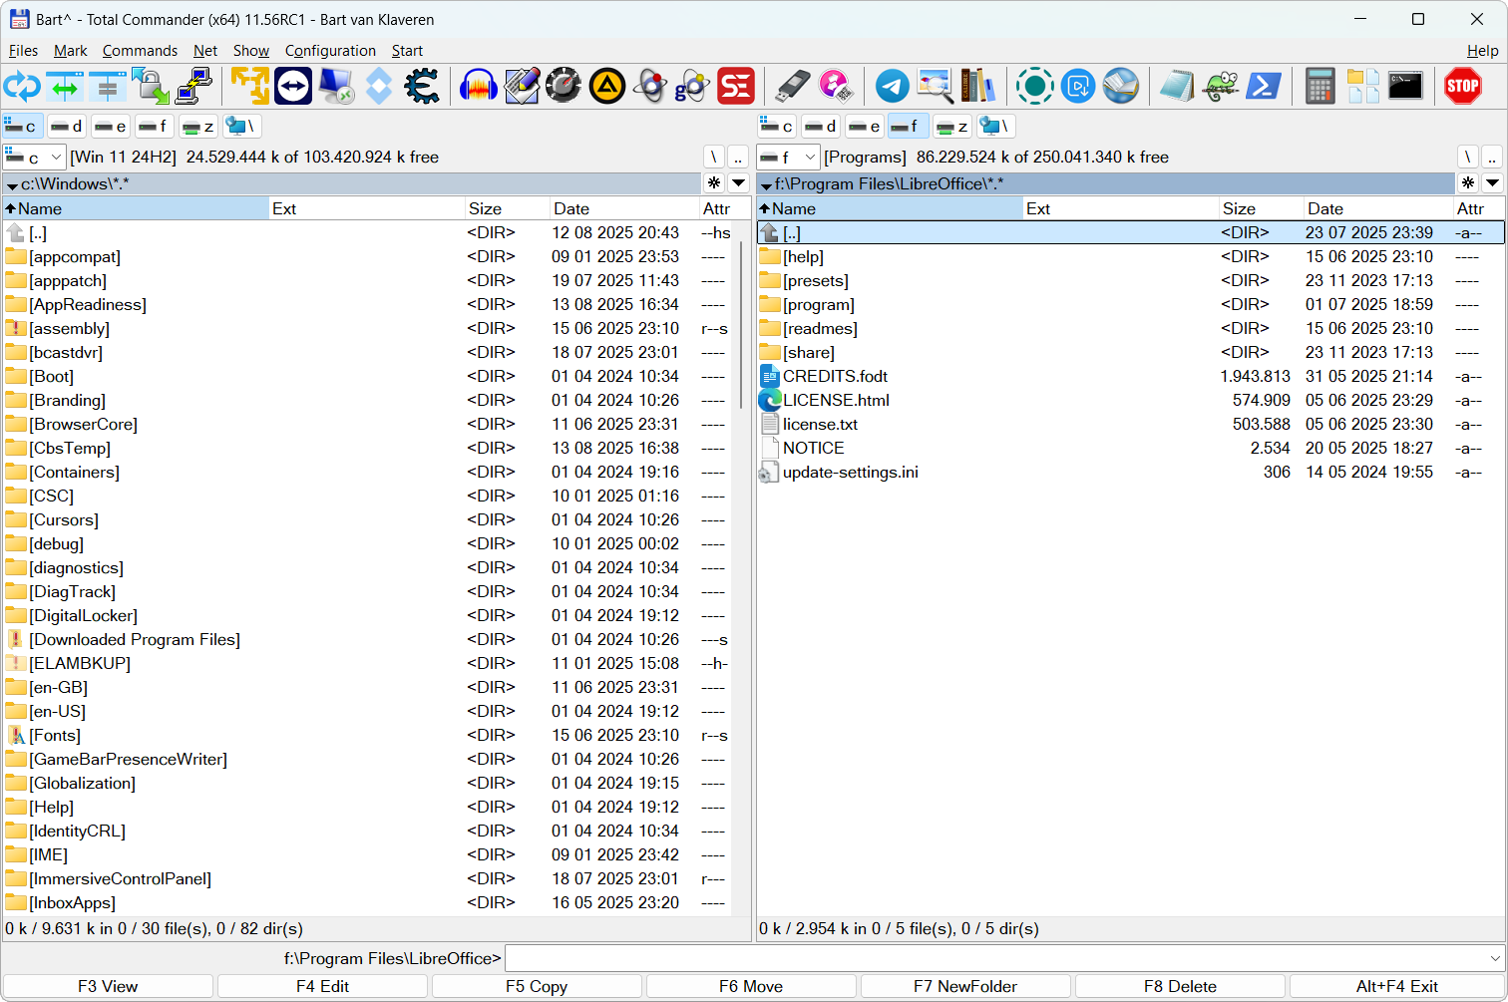Switch right panel to drive d
The height and width of the screenshot is (1002, 1508).
pyautogui.click(x=821, y=127)
